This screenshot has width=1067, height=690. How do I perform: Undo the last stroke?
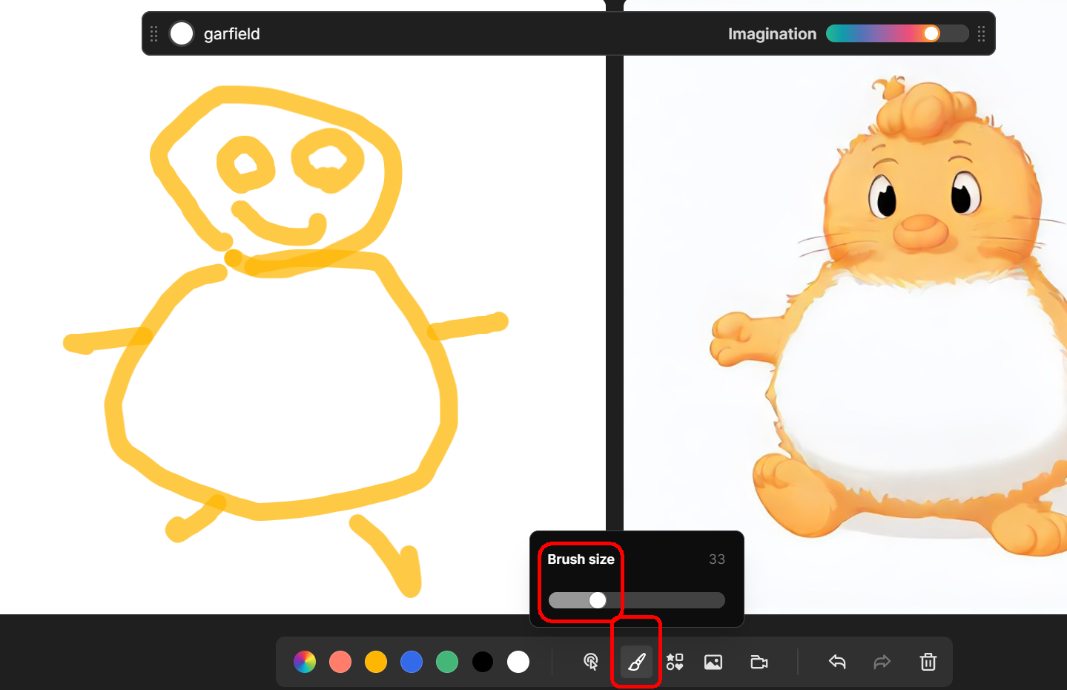tap(837, 662)
